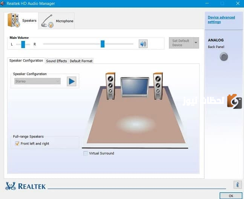
Task: Confirm with the OK button
Action: [231, 196]
